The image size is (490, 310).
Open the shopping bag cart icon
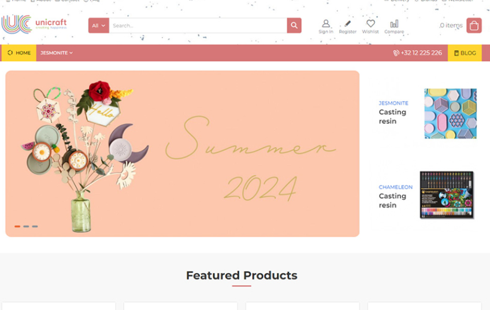coord(474,25)
